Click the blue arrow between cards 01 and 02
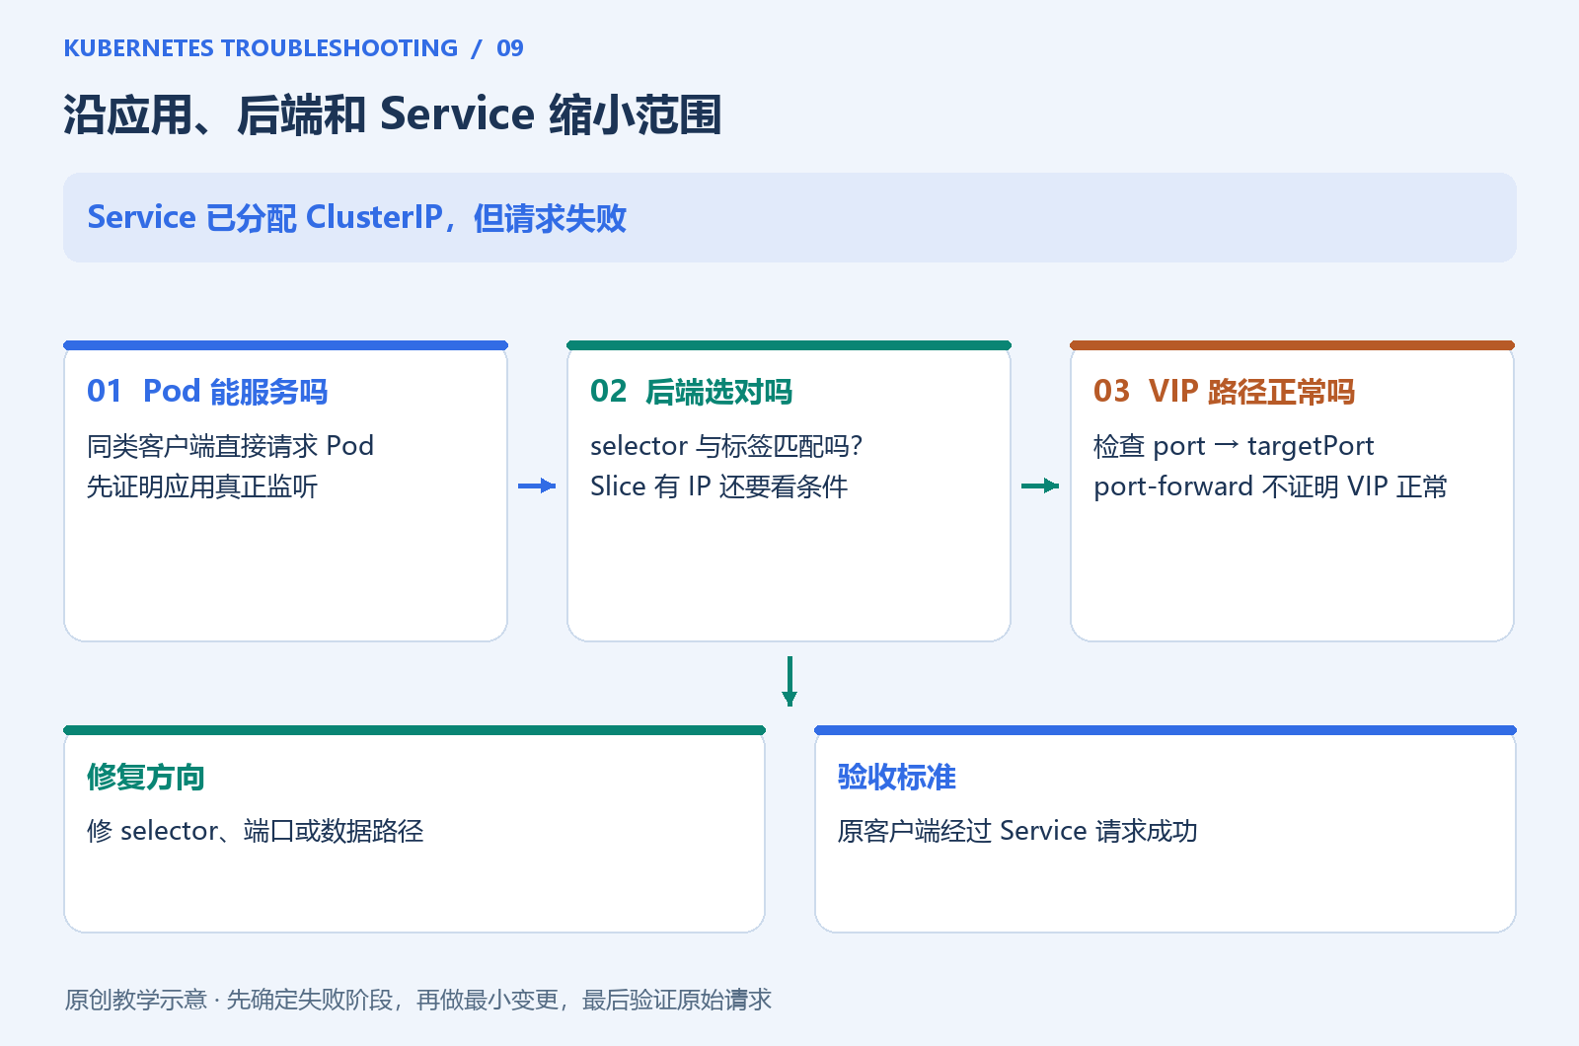 click(x=537, y=486)
